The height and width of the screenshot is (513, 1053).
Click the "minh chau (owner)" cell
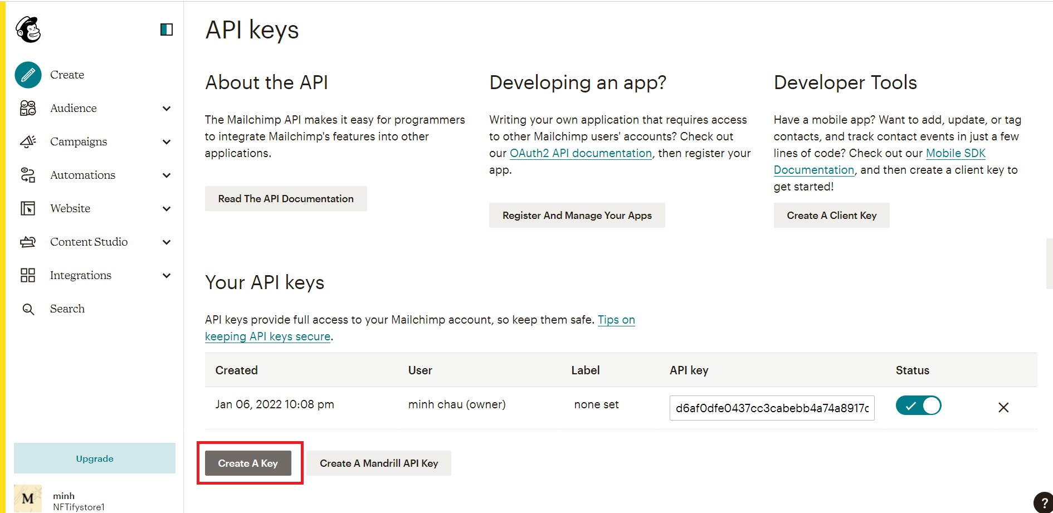(x=457, y=404)
